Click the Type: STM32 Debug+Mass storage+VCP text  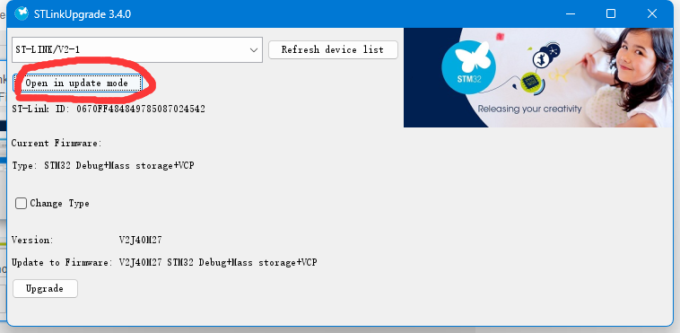[103, 166]
